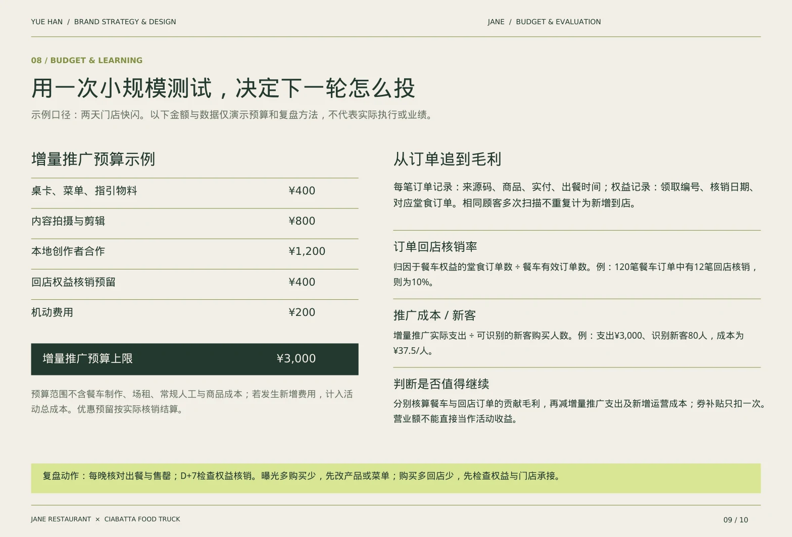792x537 pixels.
Task: Click the paragraph starting '每笔订单记录：来源码'
Action: pyautogui.click(x=574, y=195)
